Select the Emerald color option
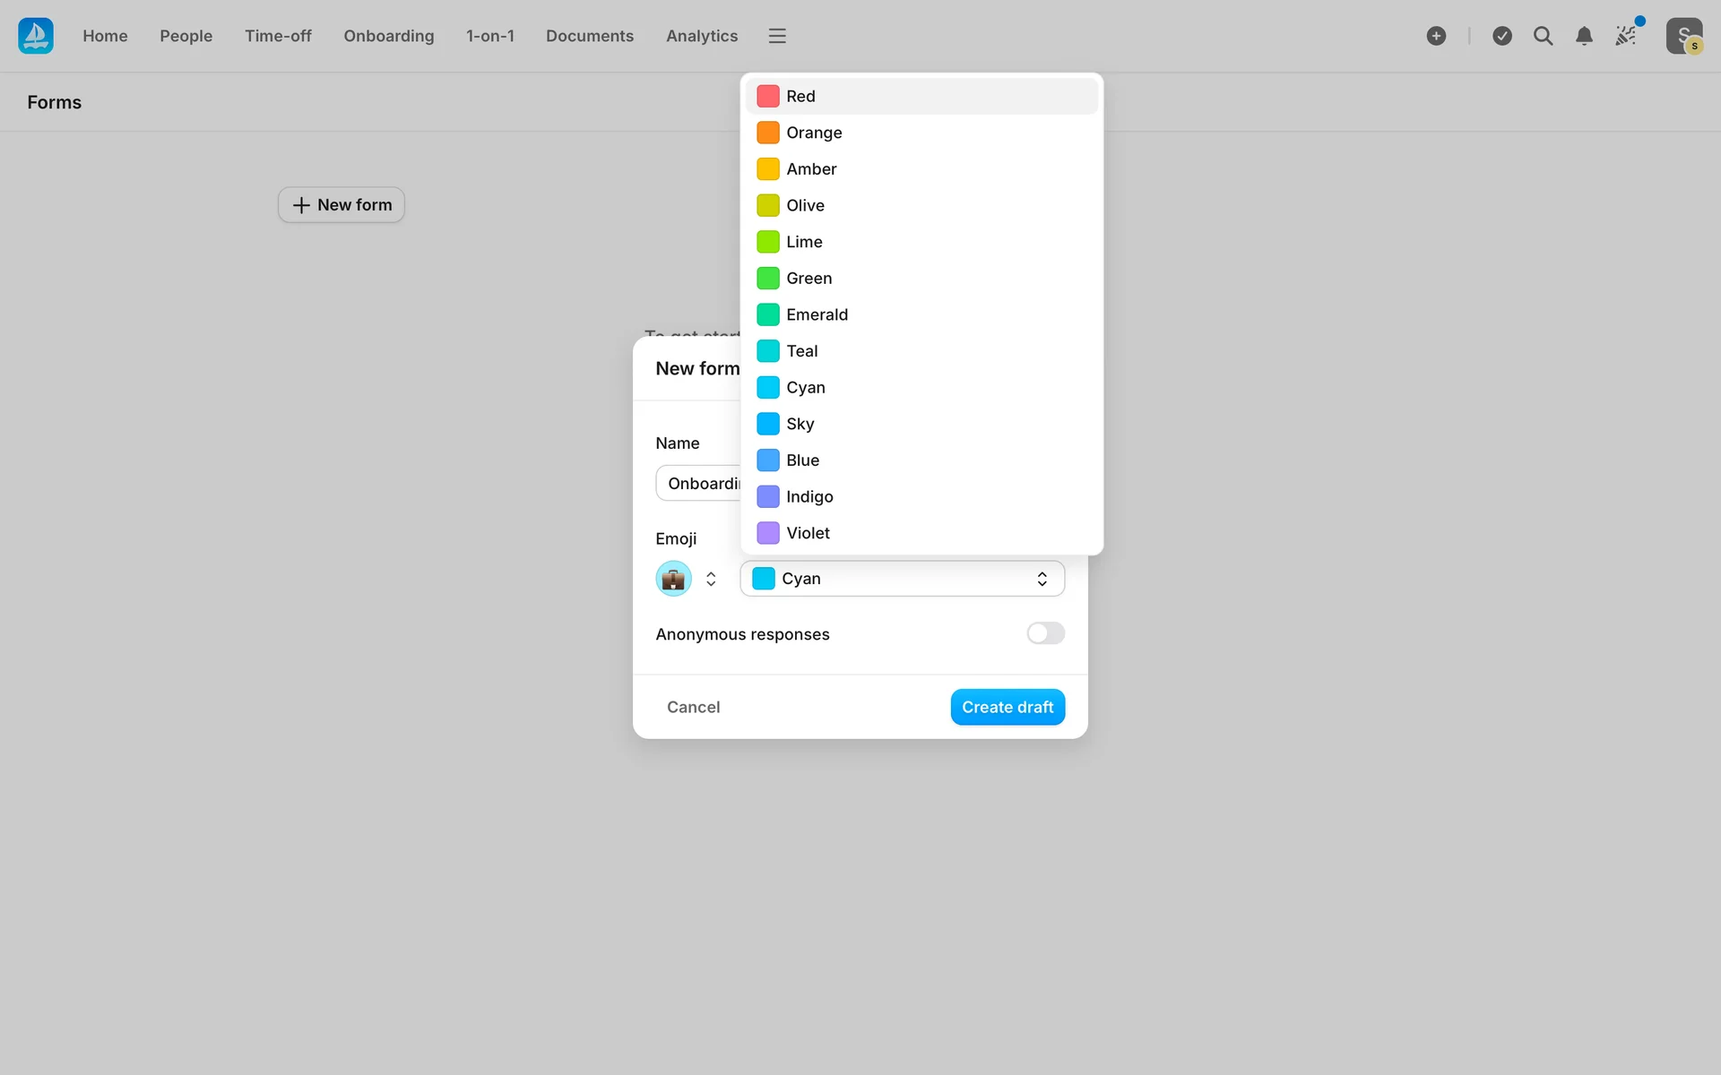 (x=816, y=314)
